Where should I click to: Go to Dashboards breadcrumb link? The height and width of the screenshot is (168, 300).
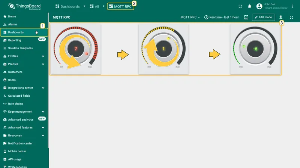(x=67, y=6)
